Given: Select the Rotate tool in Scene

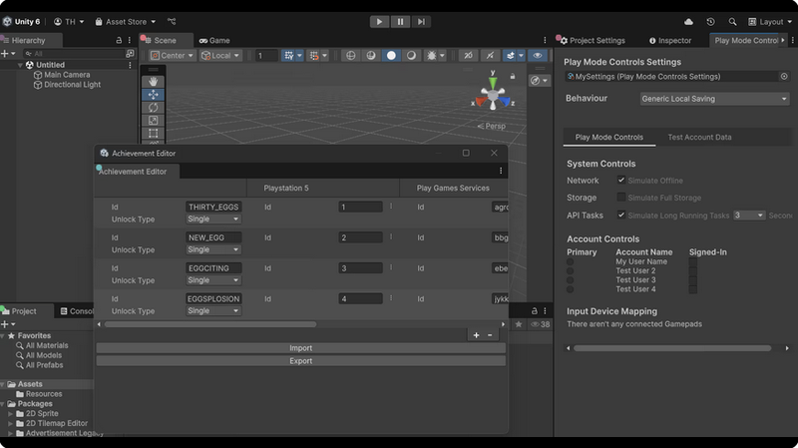Looking at the screenshot, I should pyautogui.click(x=153, y=107).
